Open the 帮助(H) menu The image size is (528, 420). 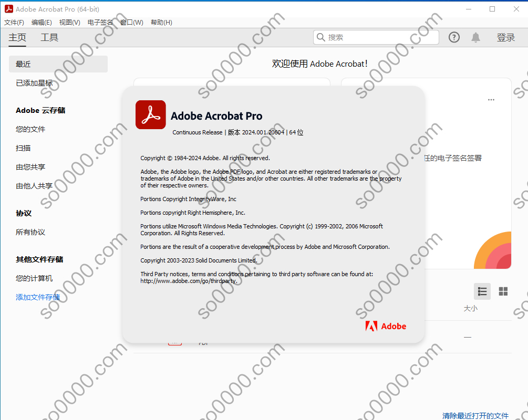161,23
